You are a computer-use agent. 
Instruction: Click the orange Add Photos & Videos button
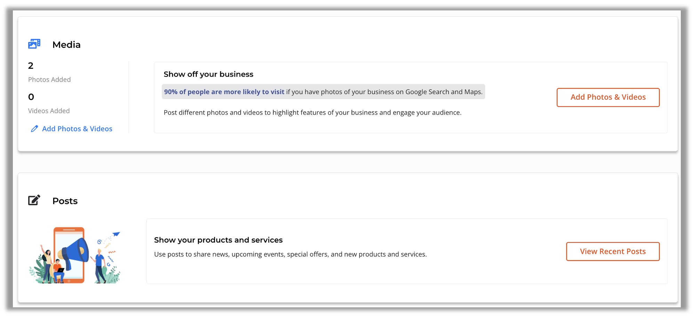608,97
